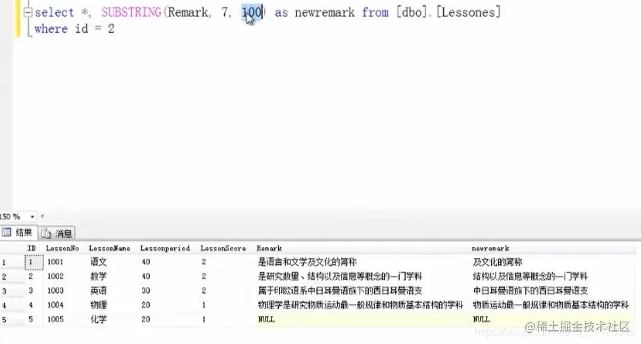Click SUBSTRING function in the query
The height and width of the screenshot is (344, 641).
[x=131, y=12]
